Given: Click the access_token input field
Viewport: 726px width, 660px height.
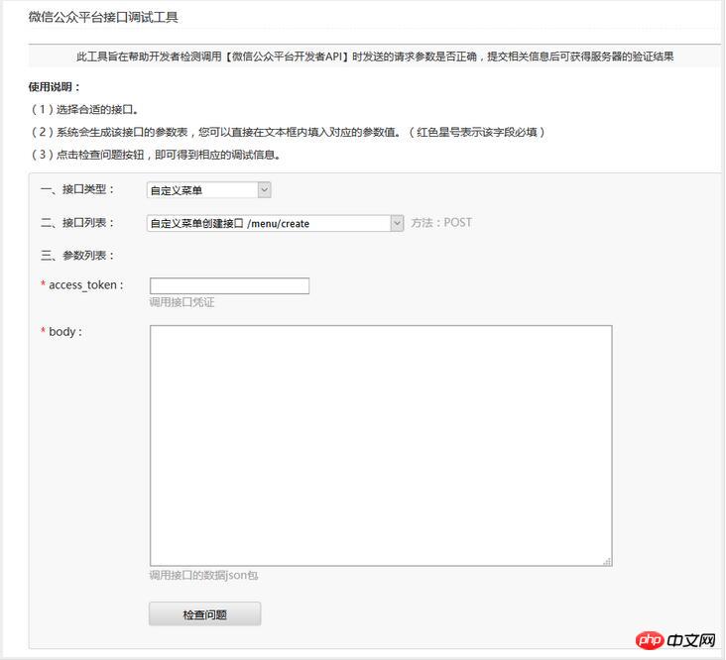Looking at the screenshot, I should point(229,285).
